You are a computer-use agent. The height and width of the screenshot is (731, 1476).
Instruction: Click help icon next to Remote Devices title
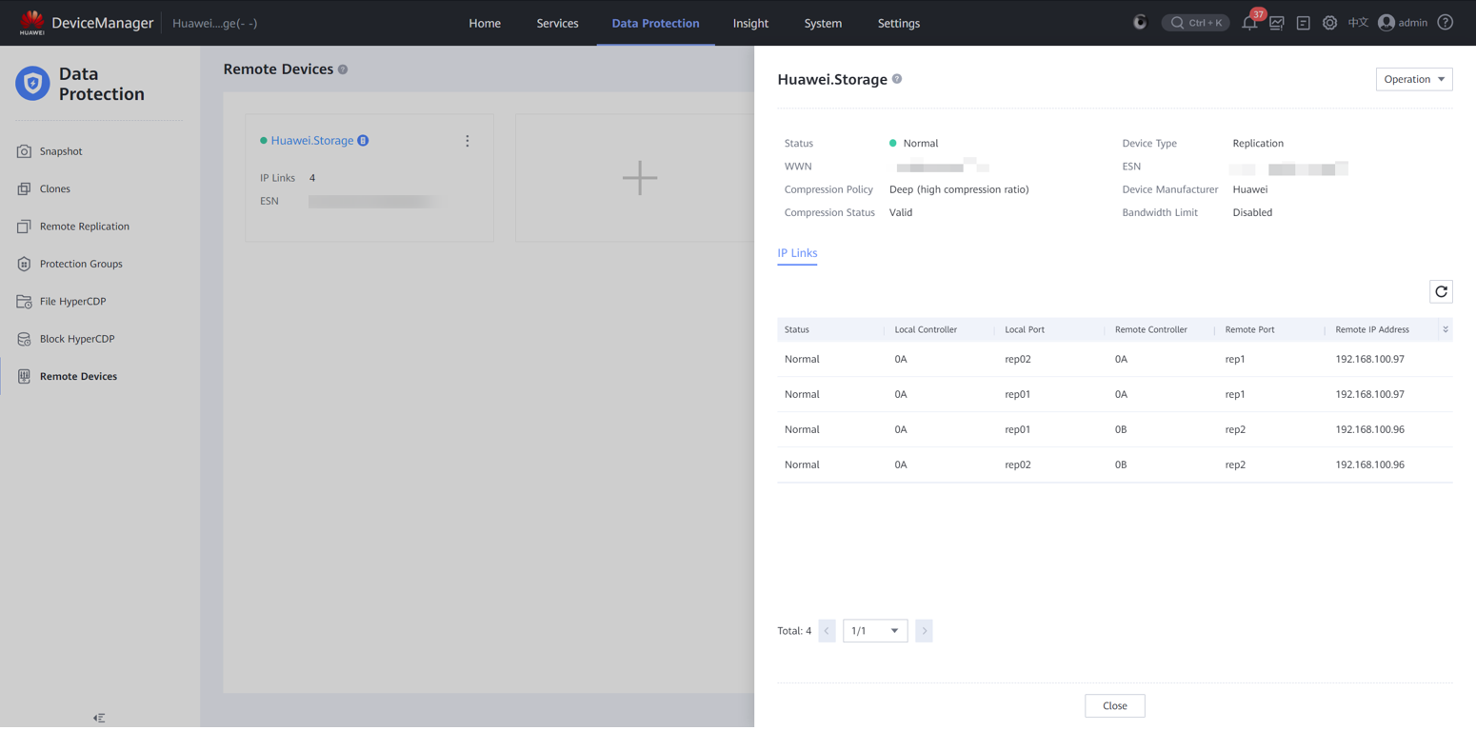point(343,69)
